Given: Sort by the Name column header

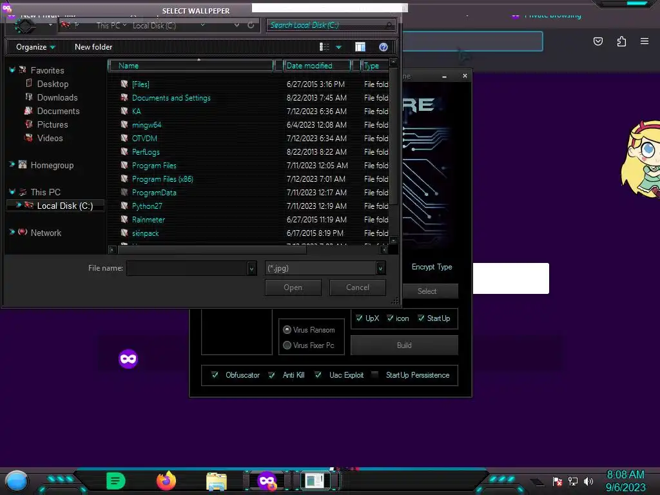Looking at the screenshot, I should click(x=191, y=66).
